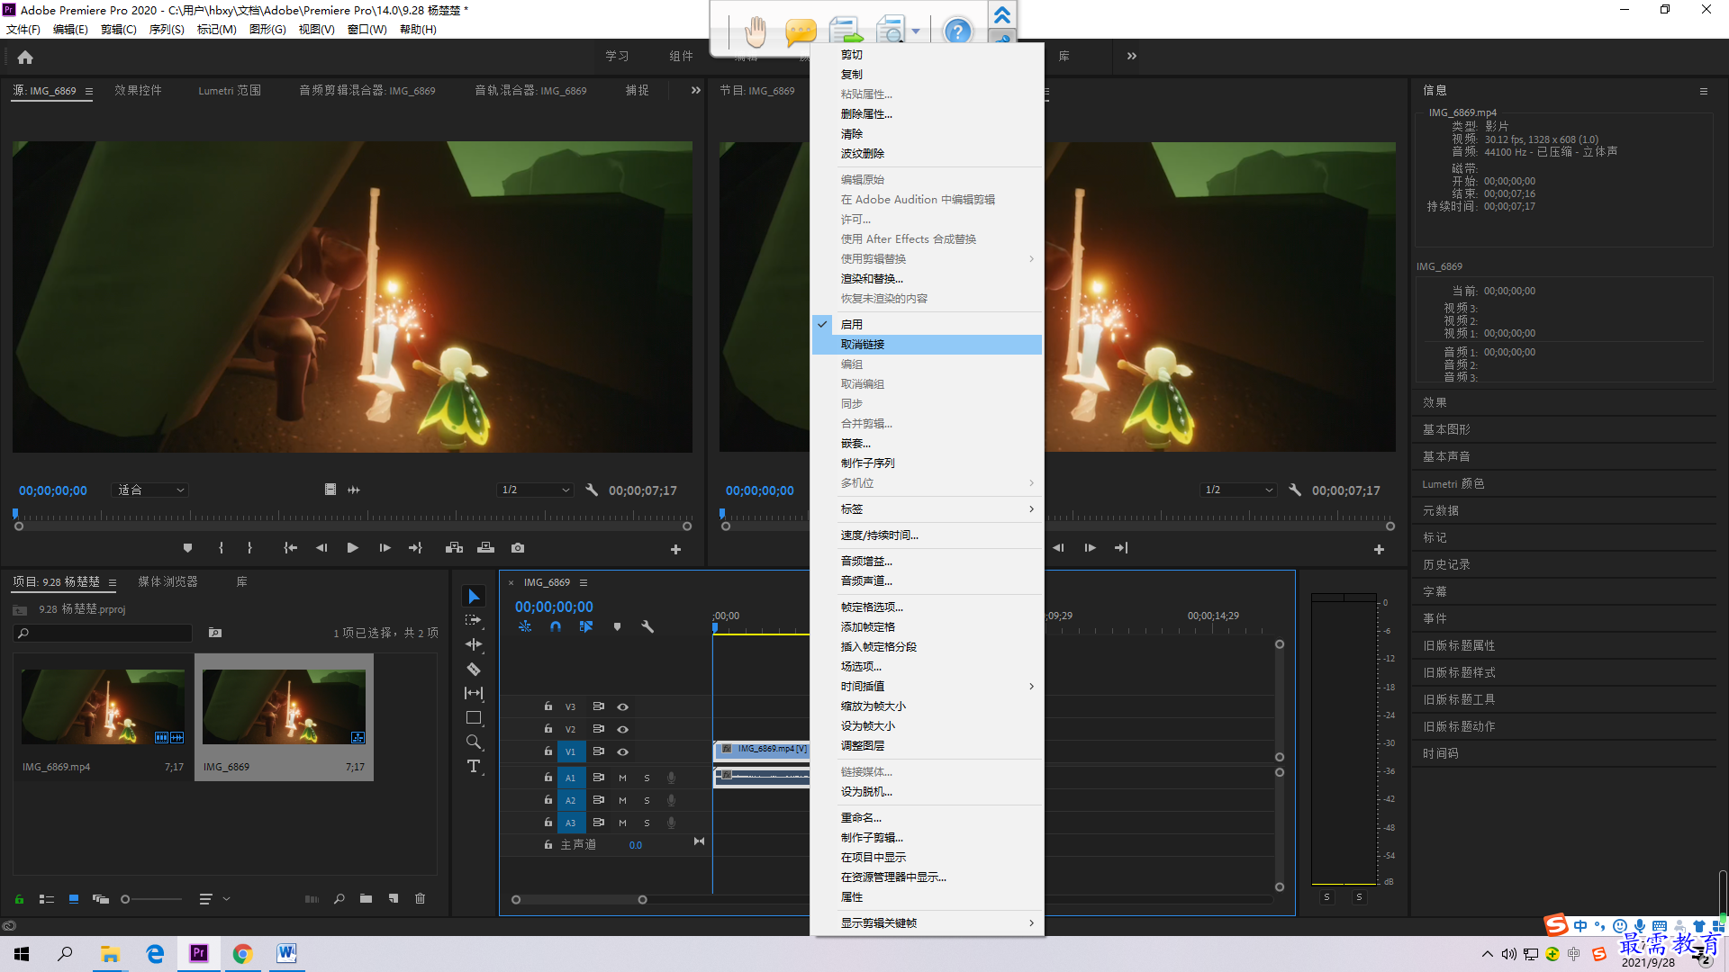Choose 取消链接 in context menu
1729x972 pixels.
pyautogui.click(x=928, y=345)
